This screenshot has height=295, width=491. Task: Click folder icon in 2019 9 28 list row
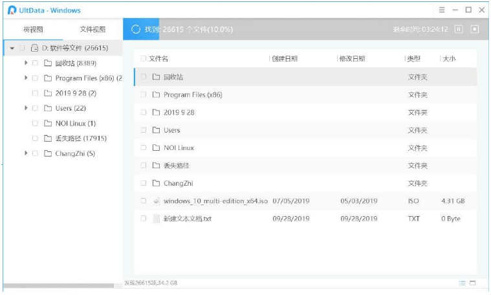pos(156,113)
